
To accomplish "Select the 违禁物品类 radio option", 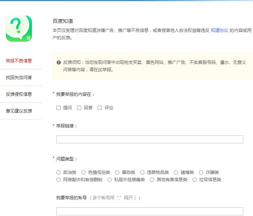I will point(142,172).
